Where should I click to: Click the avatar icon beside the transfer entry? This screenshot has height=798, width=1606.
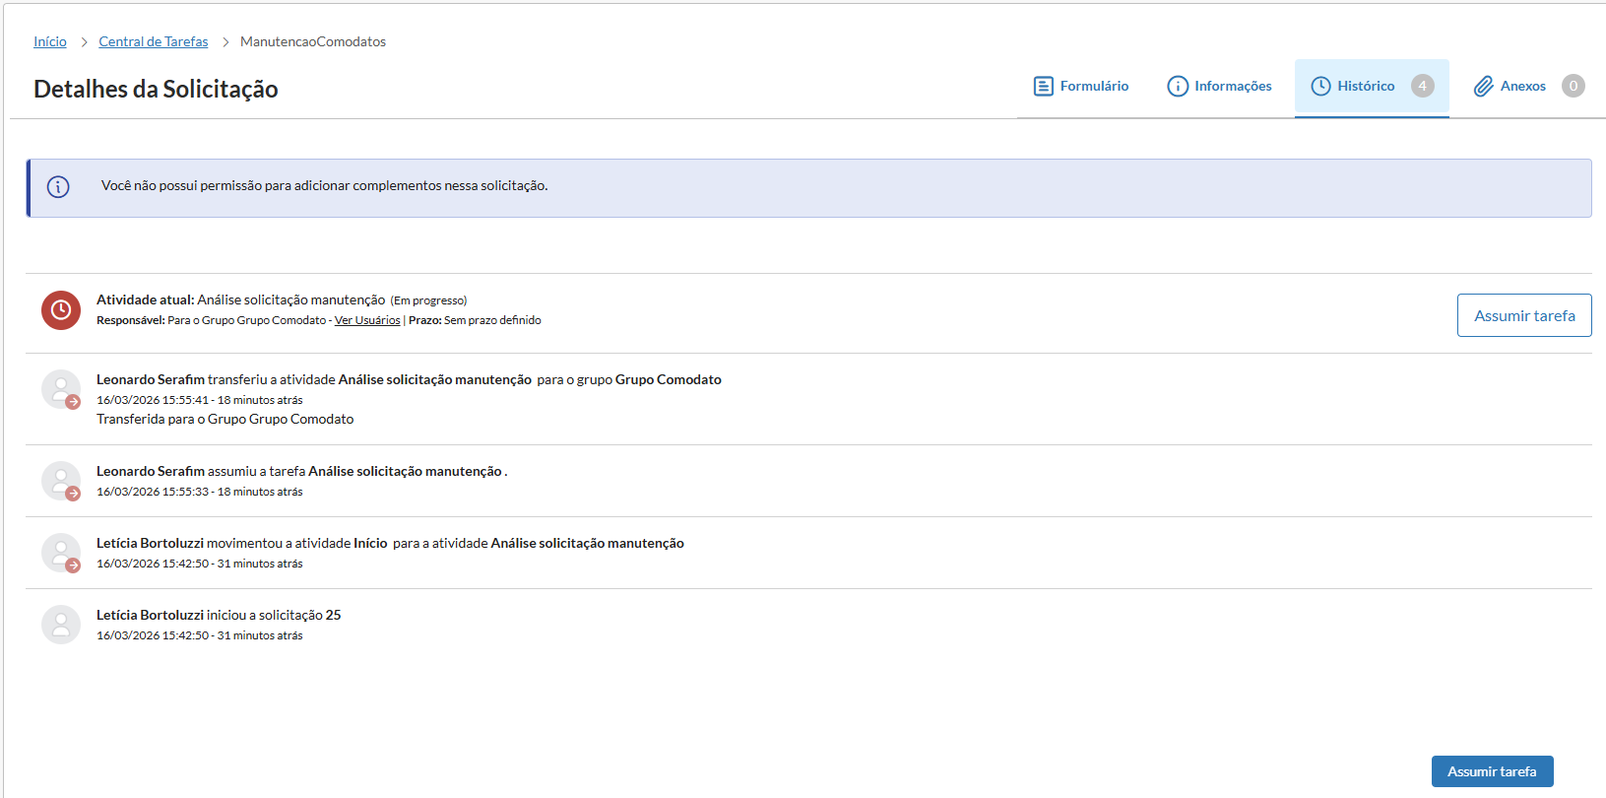[x=61, y=389]
